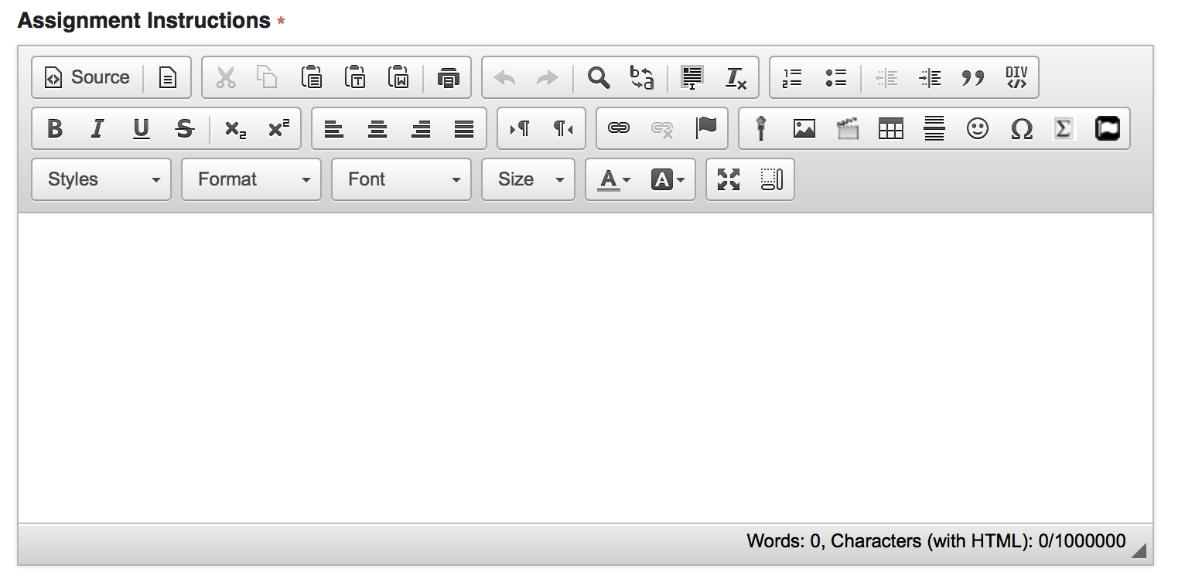Viewport: 1185px width, 586px height.
Task: Open the Insert Image dialog
Action: (x=804, y=128)
